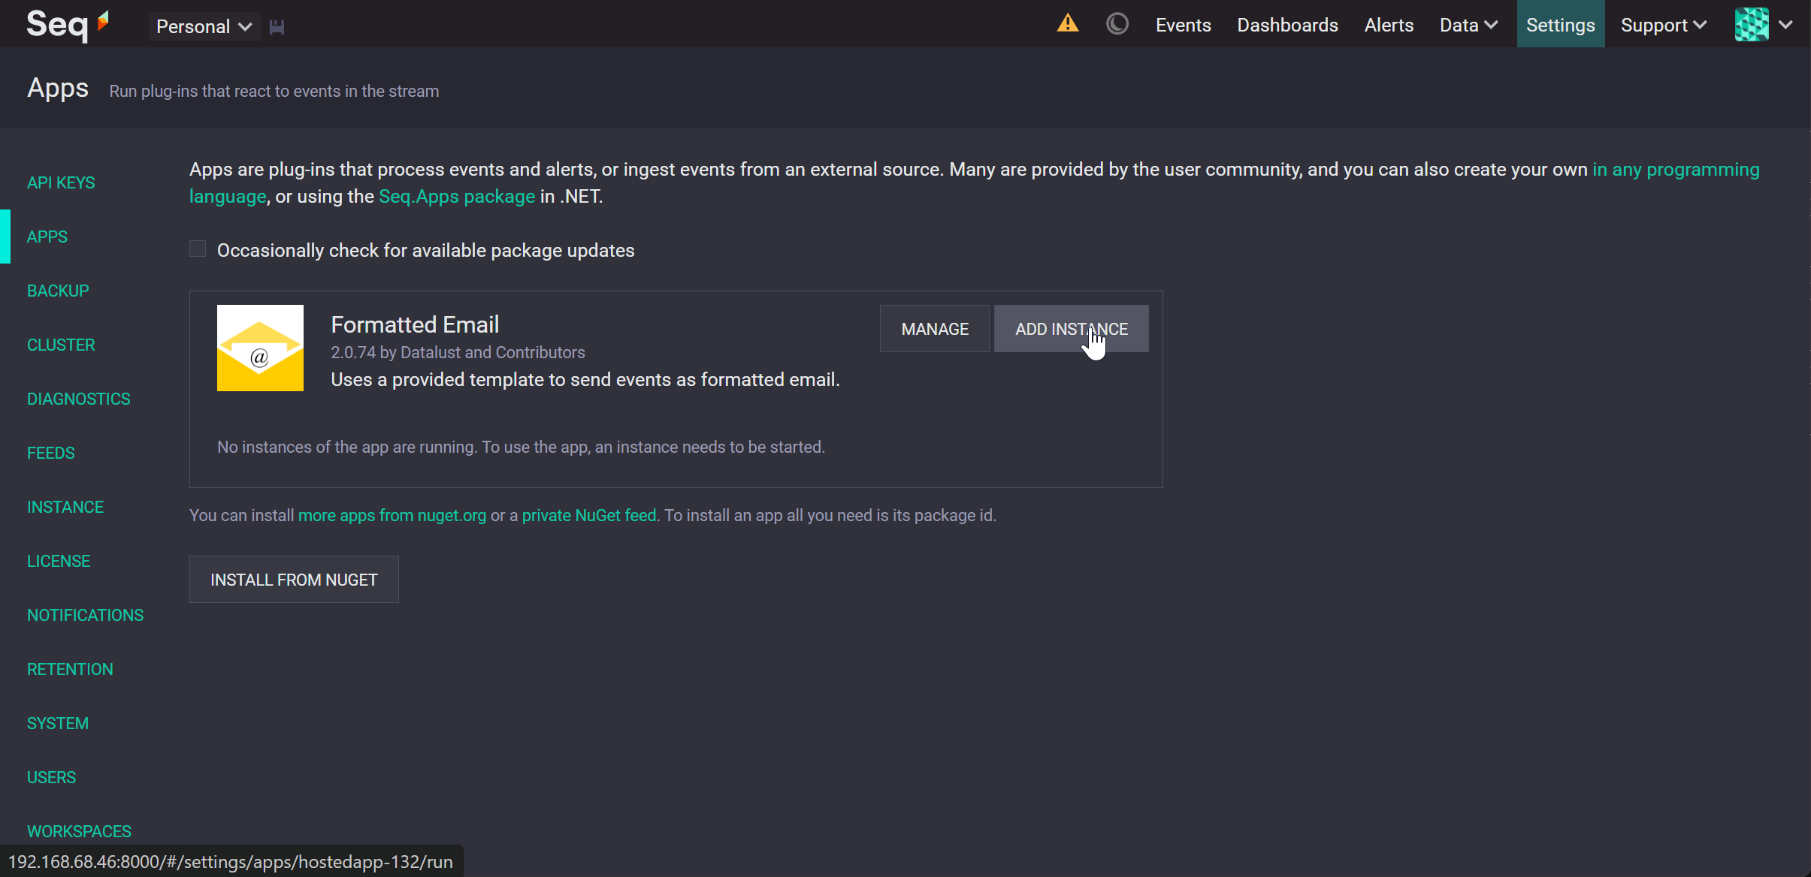Click the Apps page heading

click(x=58, y=88)
